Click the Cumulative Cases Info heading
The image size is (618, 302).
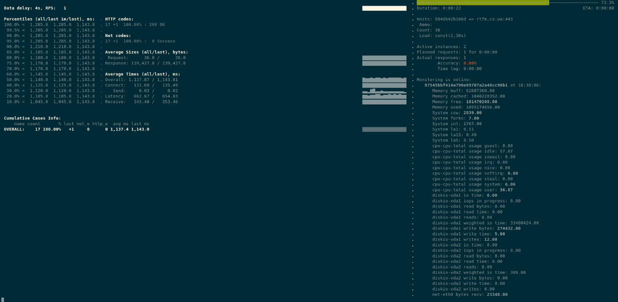tap(32, 118)
